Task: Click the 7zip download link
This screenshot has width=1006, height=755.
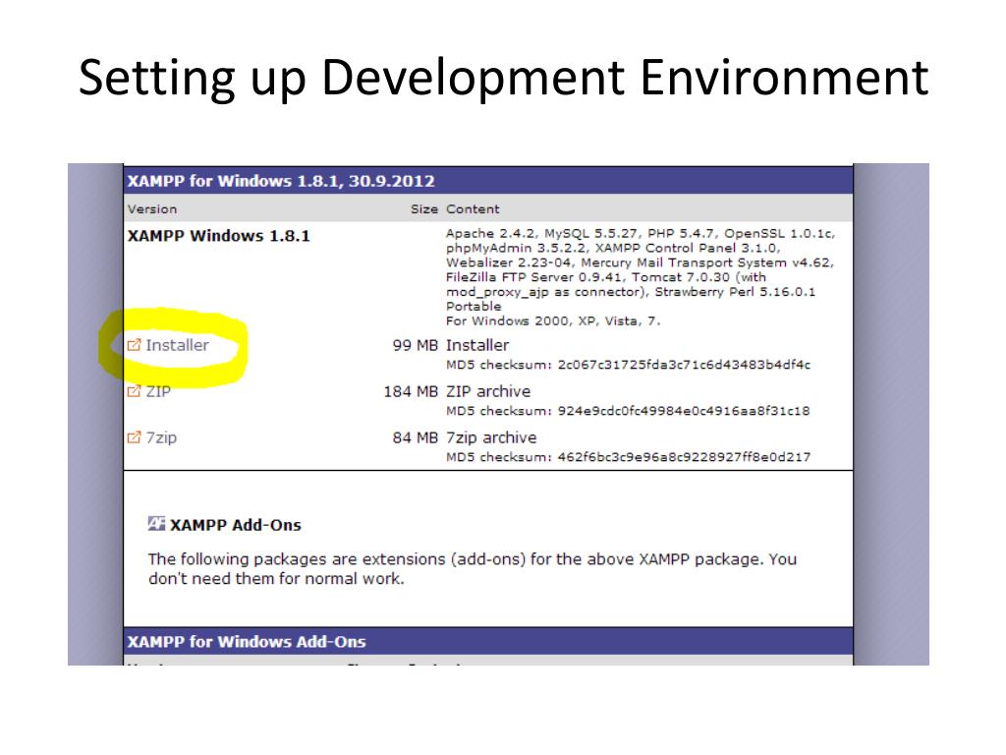Action: pos(161,437)
